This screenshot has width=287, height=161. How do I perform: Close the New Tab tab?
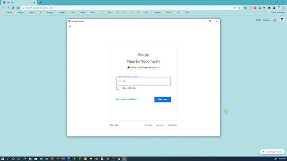point(35,3)
